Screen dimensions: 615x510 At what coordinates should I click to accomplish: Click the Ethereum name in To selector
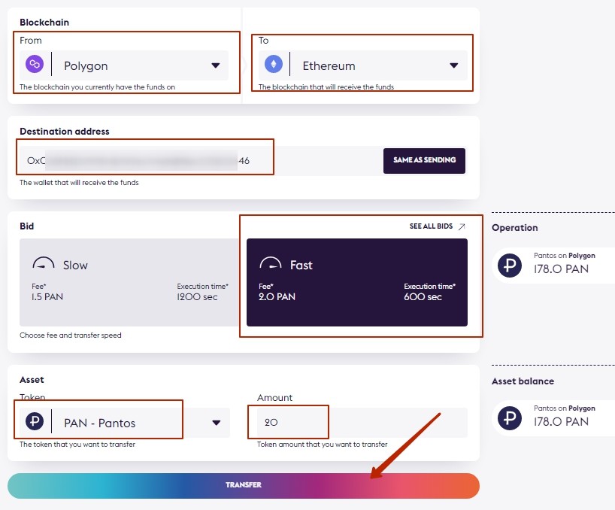point(329,65)
